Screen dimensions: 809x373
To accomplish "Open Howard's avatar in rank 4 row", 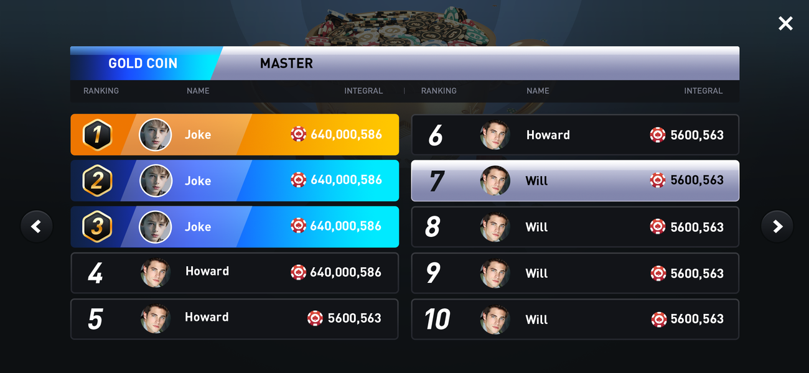I will 156,273.
